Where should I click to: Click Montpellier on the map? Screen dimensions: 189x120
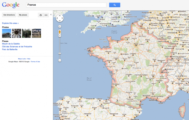pyautogui.click(x=146, y=96)
